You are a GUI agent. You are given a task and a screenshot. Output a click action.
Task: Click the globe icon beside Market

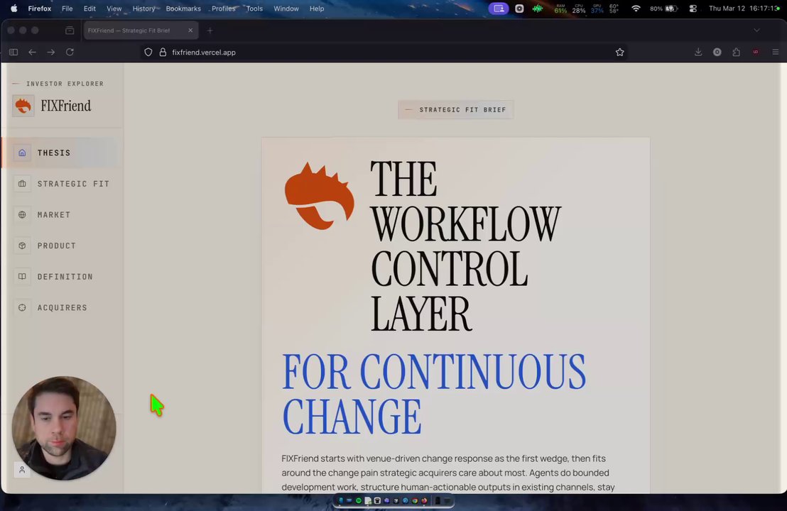(x=22, y=214)
